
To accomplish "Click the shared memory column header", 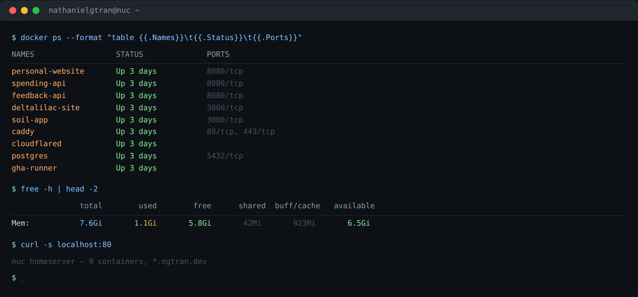I will point(252,206).
